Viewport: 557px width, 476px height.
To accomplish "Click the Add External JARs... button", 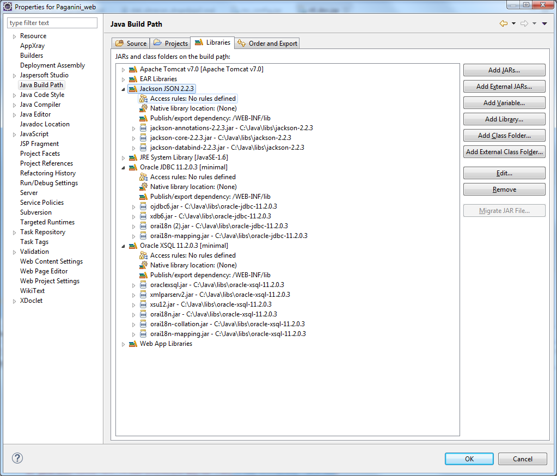I will pos(504,86).
